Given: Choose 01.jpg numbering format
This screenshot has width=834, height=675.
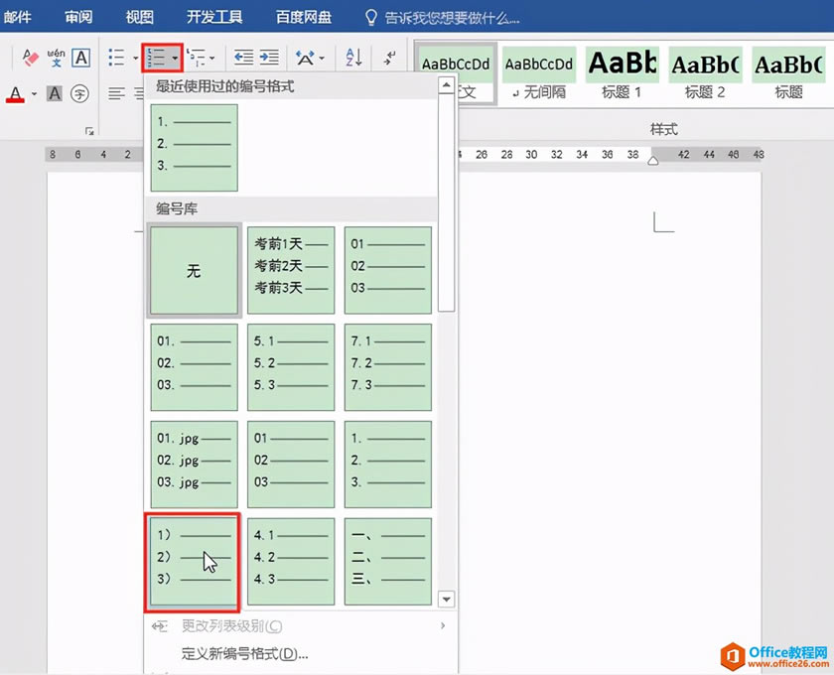Looking at the screenshot, I should [x=195, y=465].
